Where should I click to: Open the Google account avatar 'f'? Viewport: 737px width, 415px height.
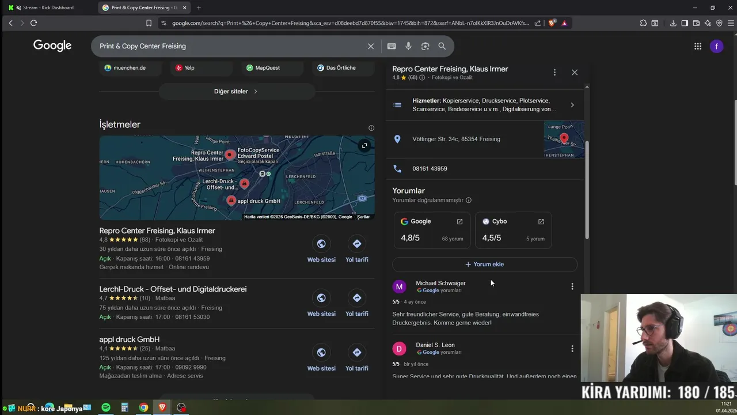[x=716, y=46]
